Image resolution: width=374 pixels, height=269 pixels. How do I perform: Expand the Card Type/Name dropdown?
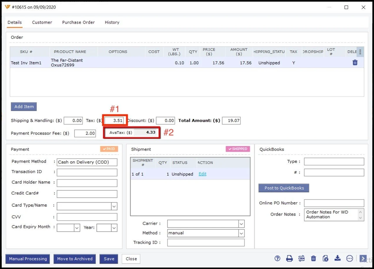point(114,206)
